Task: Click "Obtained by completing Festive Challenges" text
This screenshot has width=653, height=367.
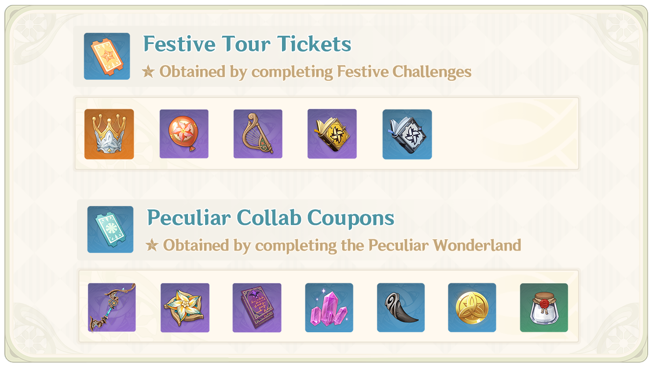Action: [315, 72]
